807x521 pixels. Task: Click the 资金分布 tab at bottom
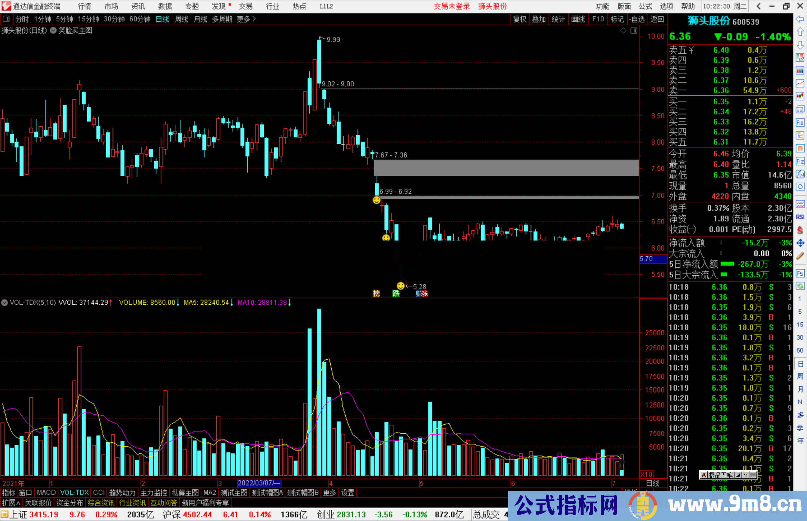(x=69, y=503)
